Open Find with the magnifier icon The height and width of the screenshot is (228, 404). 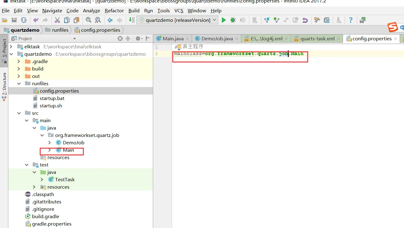(88, 20)
